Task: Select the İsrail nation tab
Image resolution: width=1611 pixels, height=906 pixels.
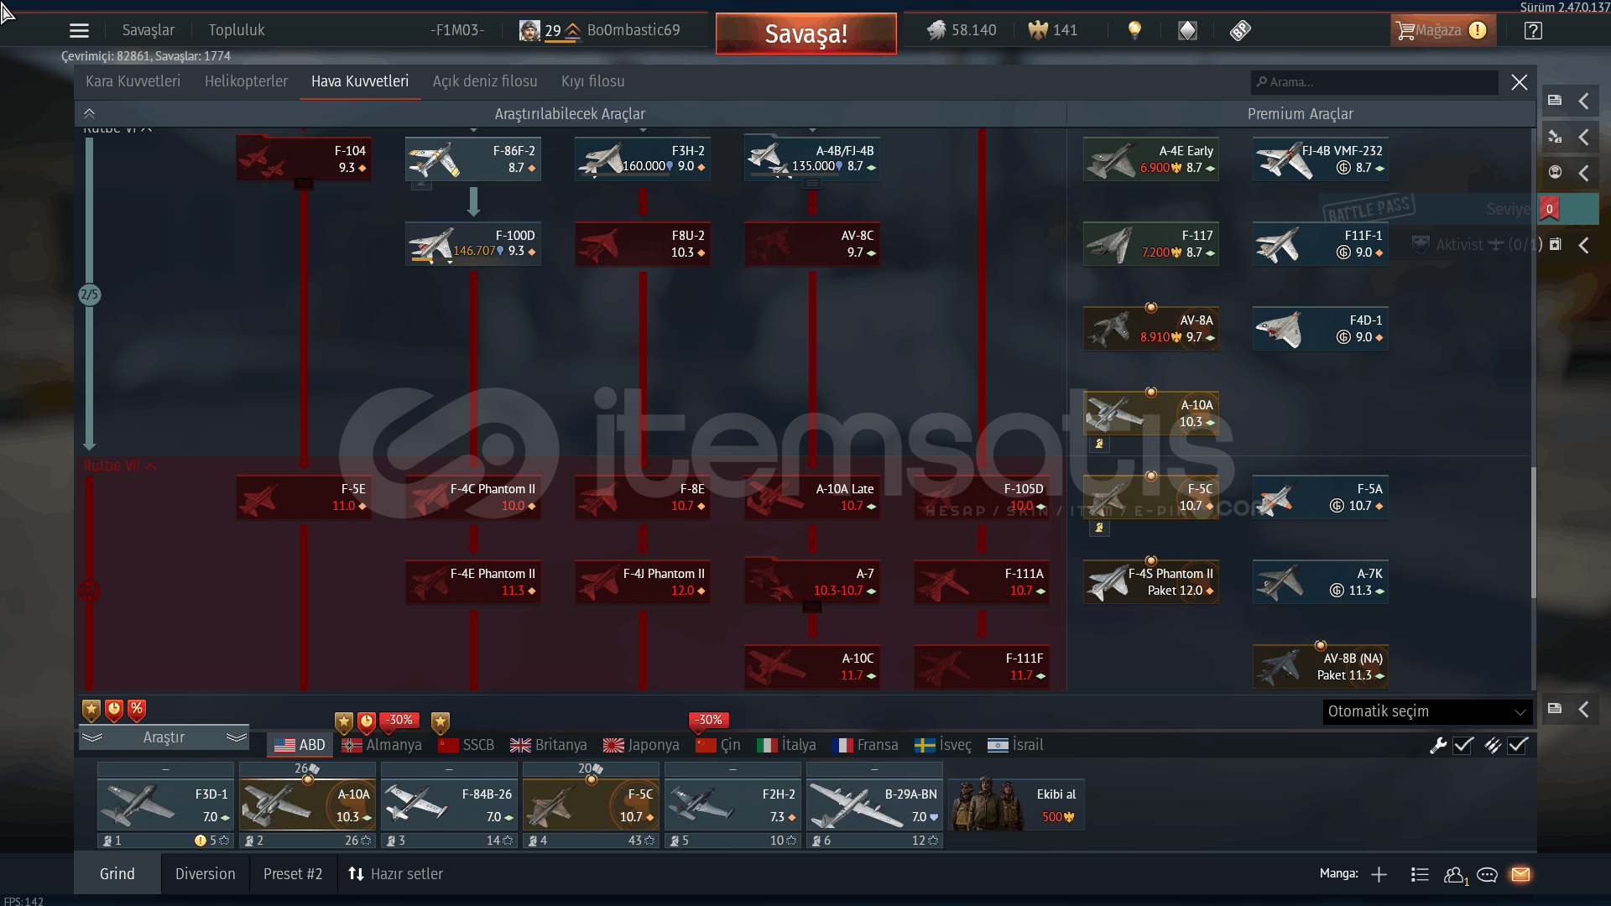Action: [x=1016, y=745]
